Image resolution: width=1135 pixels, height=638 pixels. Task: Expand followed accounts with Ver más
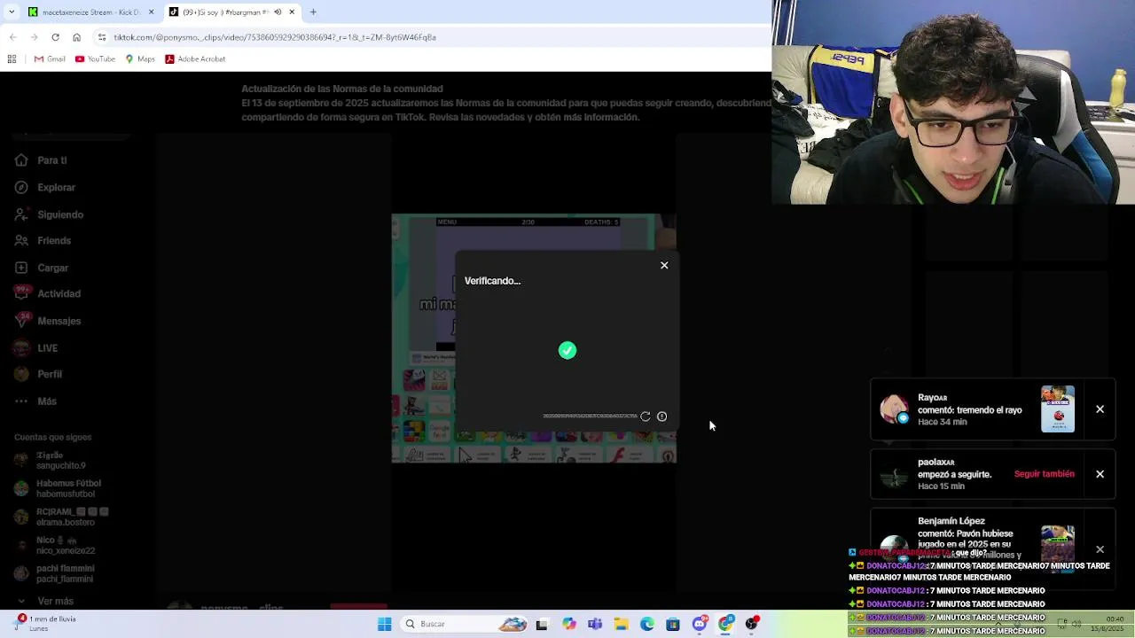click(44, 601)
